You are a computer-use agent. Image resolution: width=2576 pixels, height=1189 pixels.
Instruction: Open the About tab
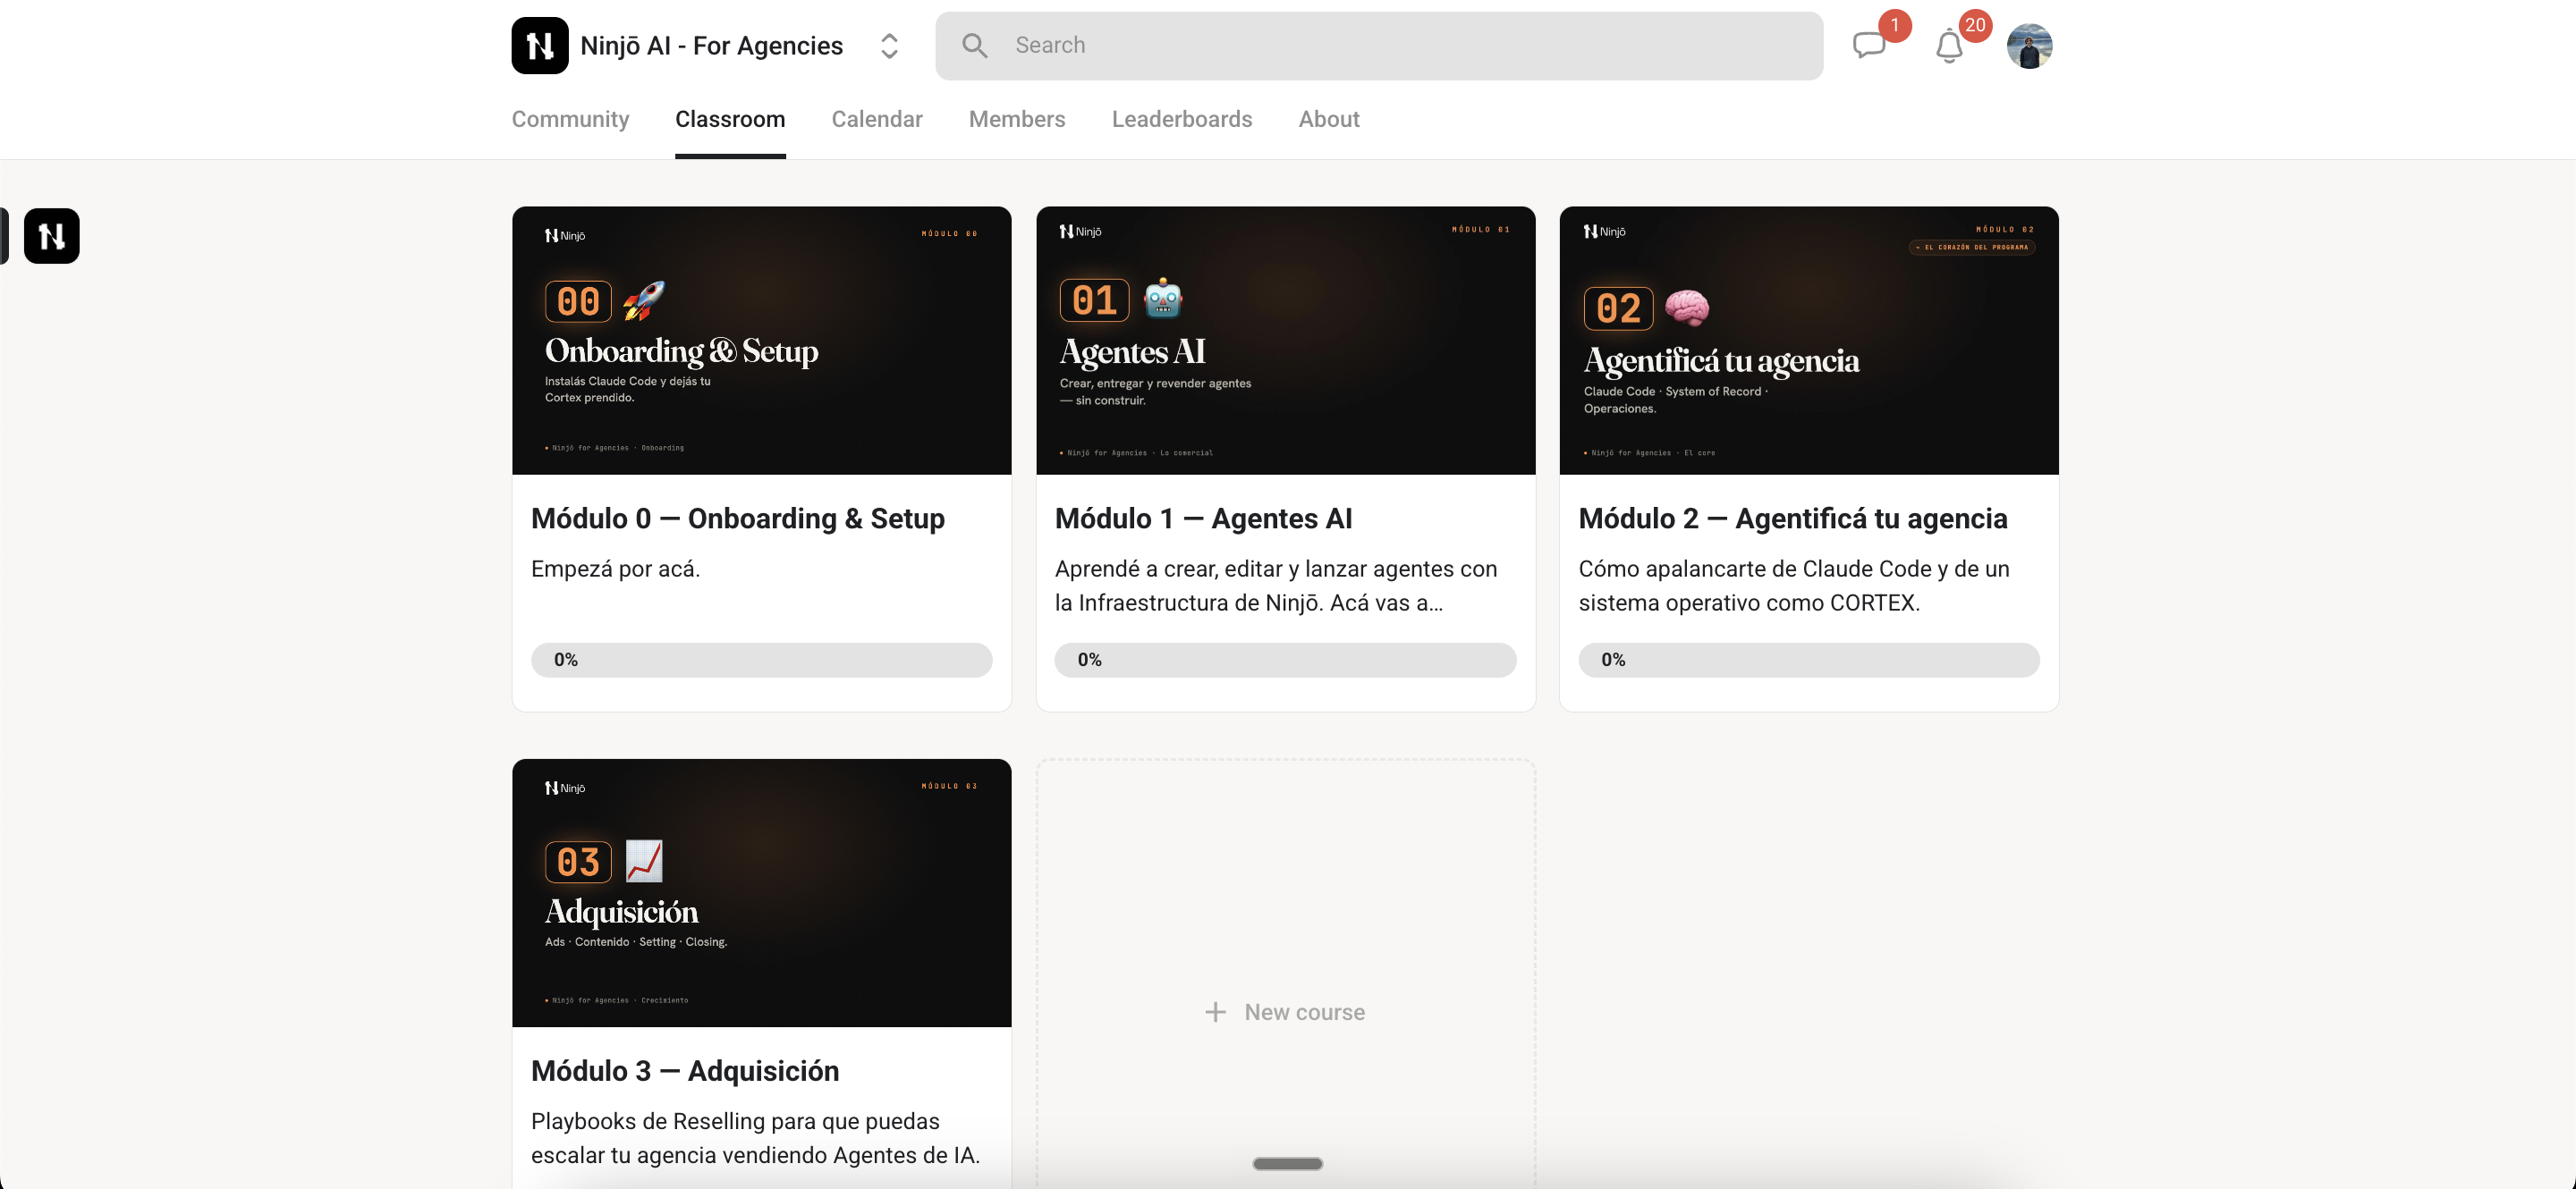pyautogui.click(x=1329, y=119)
